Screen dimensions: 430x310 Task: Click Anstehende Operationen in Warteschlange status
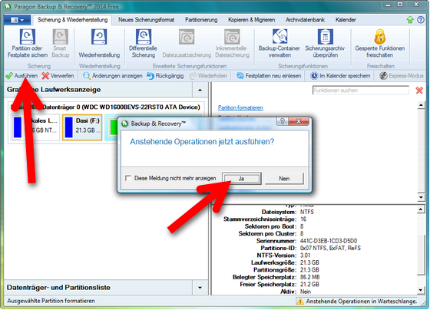(x=362, y=302)
